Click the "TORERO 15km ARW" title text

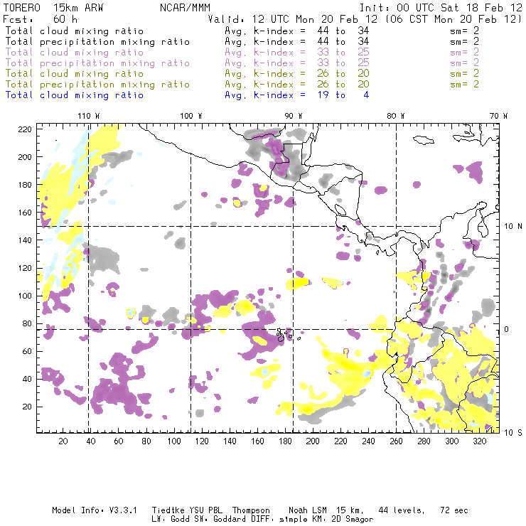53,8
